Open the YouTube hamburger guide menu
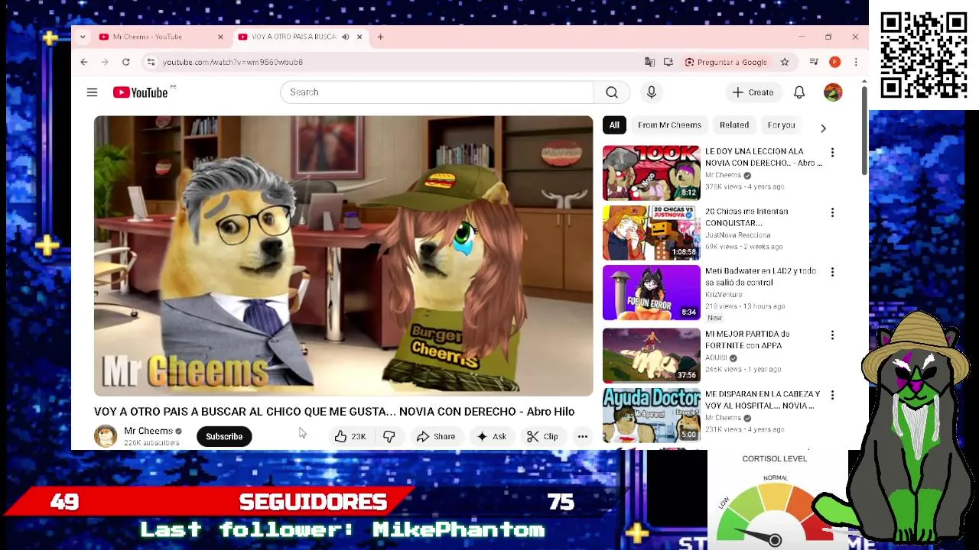This screenshot has height=550, width=979. click(92, 92)
